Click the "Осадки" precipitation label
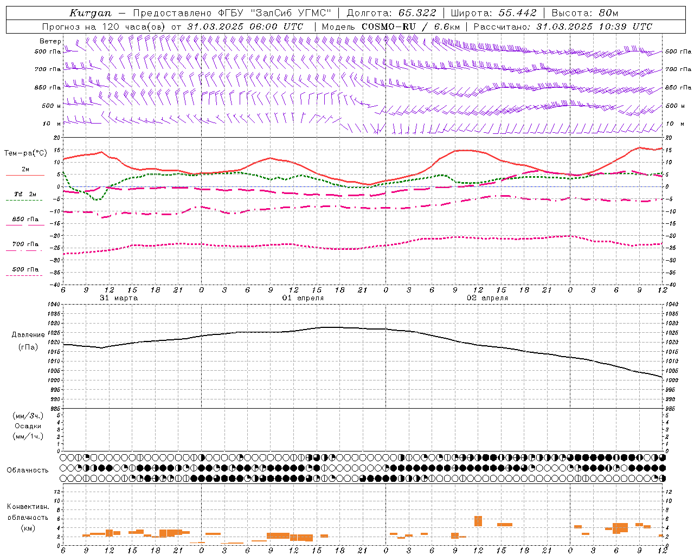 click(28, 426)
